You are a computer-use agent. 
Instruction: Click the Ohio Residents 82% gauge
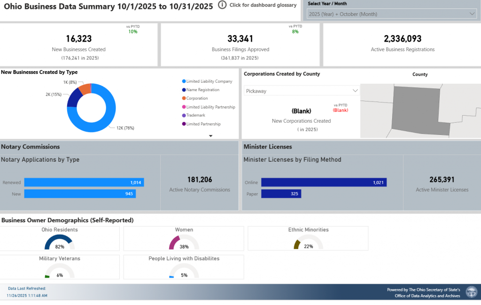point(59,242)
